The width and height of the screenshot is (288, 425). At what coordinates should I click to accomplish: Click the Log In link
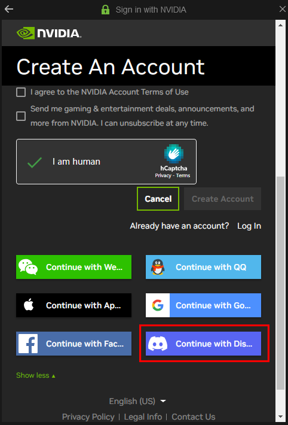249,226
